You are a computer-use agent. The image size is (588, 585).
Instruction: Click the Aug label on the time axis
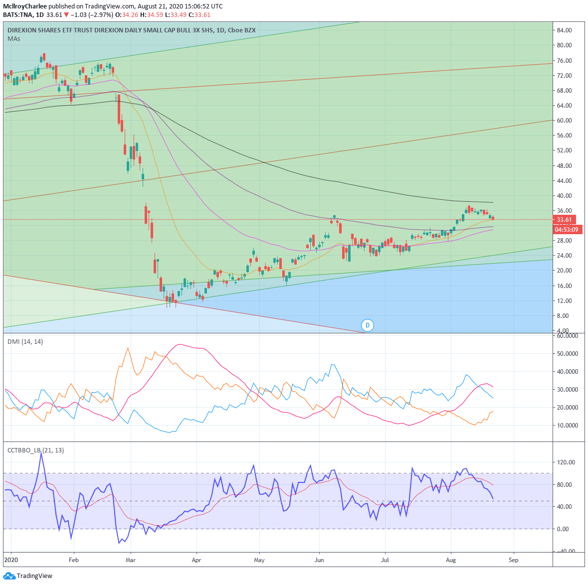pyautogui.click(x=451, y=560)
